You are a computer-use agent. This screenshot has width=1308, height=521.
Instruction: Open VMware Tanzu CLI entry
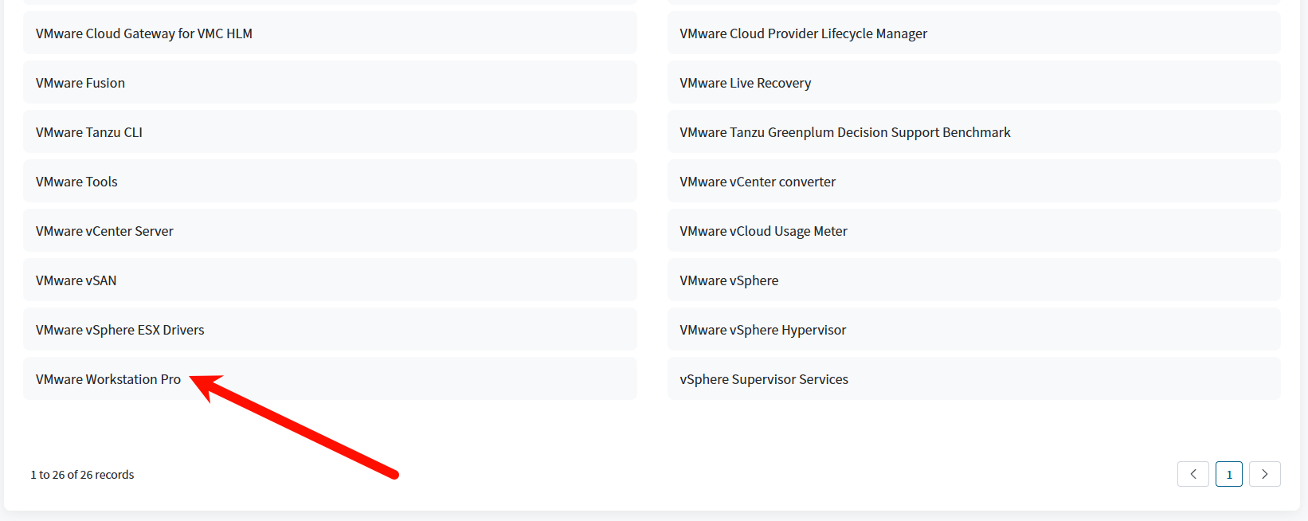coord(89,132)
